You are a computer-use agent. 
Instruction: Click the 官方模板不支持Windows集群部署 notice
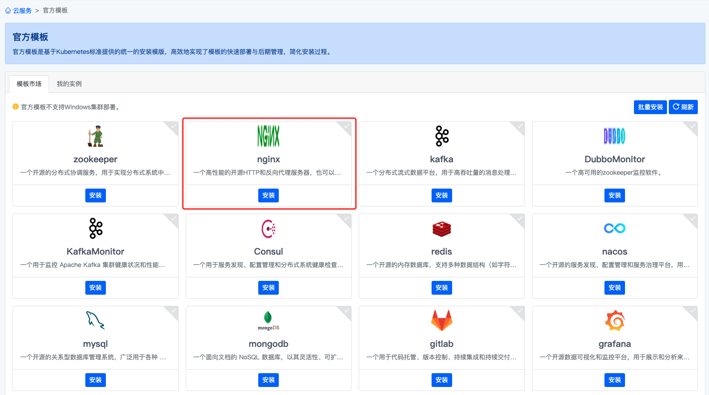click(x=70, y=107)
